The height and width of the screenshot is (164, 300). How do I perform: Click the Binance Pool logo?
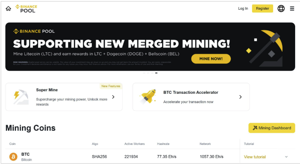pos(26,9)
